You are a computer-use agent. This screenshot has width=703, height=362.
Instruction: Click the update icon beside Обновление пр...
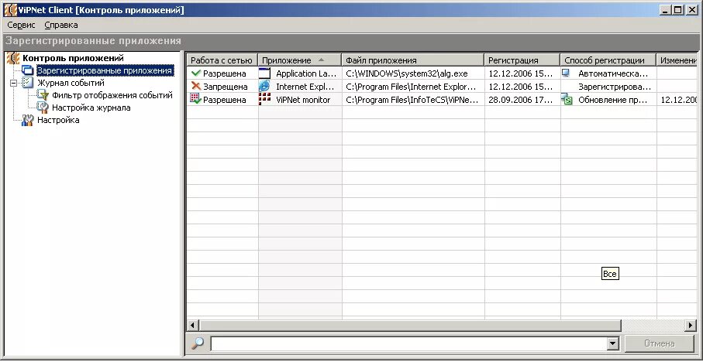(x=567, y=100)
